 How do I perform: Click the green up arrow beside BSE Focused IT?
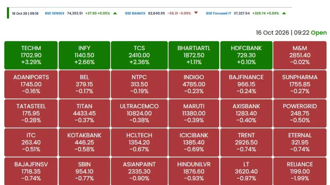284,13
